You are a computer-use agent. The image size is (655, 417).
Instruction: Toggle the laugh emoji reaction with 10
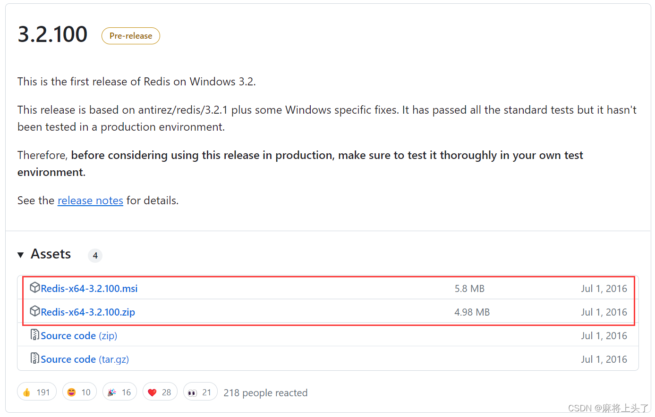[x=79, y=392]
